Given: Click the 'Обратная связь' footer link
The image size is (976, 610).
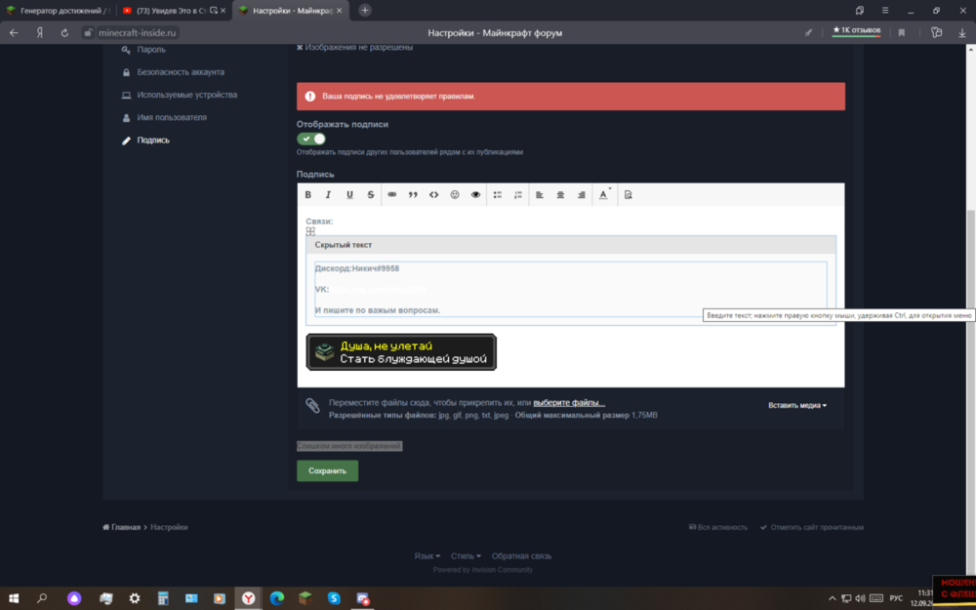Looking at the screenshot, I should pyautogui.click(x=521, y=556).
